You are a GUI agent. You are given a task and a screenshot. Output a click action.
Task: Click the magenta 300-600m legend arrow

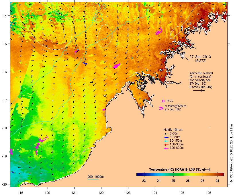pos(166,148)
